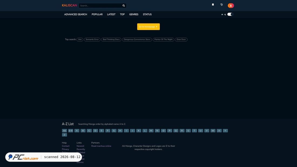Choose letter Z in A-Z list

click(65, 135)
